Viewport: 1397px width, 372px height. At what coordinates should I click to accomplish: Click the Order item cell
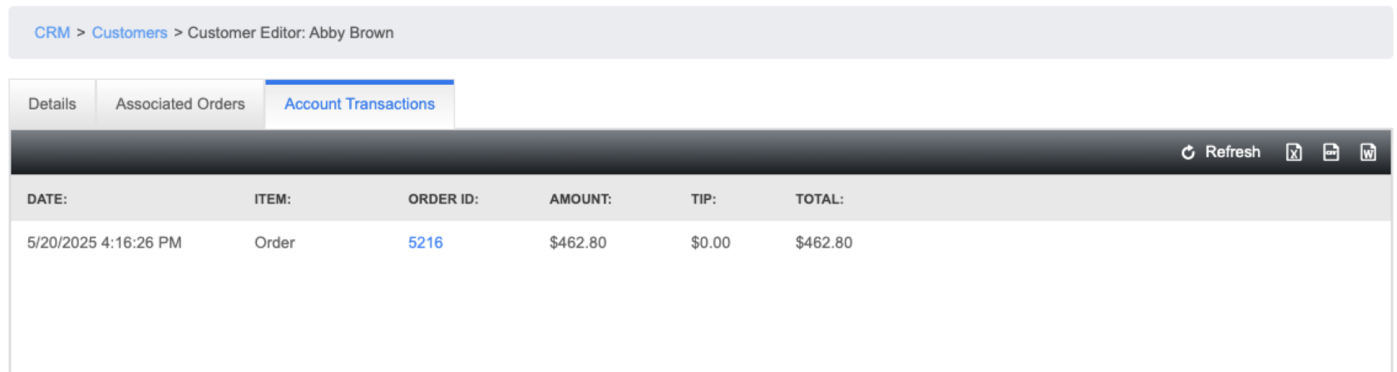click(274, 242)
